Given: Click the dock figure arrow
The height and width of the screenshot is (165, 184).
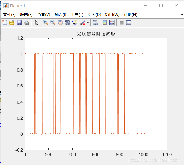Looking at the screenshot, I should (182, 15).
